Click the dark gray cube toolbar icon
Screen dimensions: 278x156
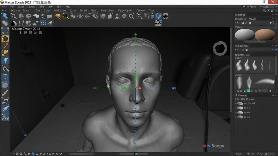103,16
